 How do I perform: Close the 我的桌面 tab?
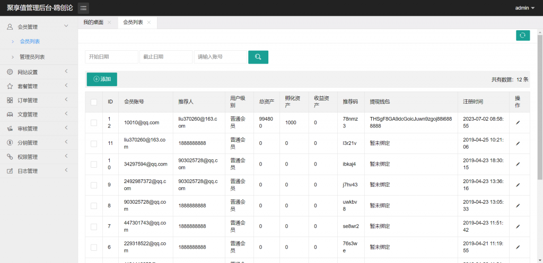click(109, 22)
